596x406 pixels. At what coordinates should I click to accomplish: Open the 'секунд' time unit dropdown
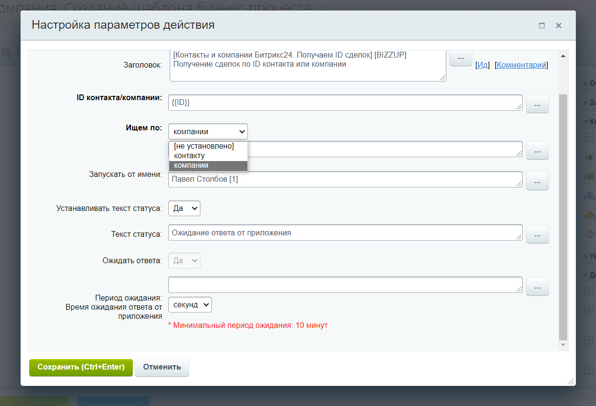pos(190,305)
